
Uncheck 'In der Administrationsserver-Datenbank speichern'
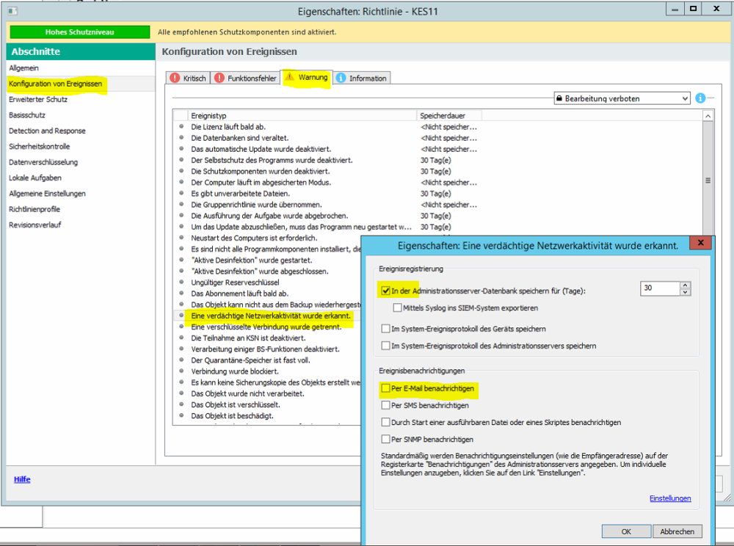pos(386,291)
